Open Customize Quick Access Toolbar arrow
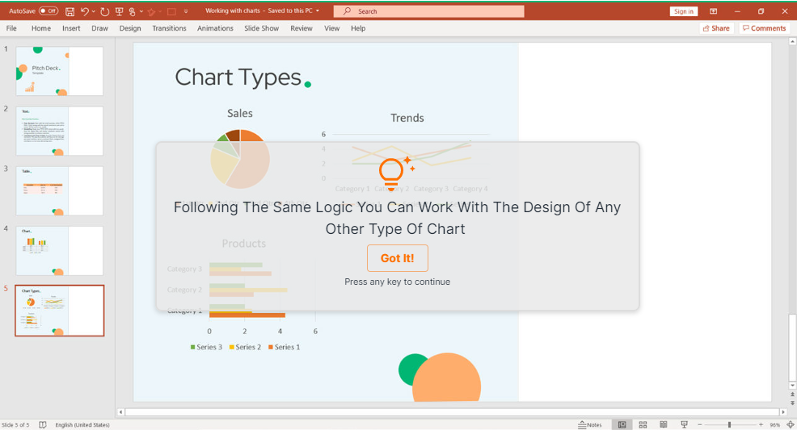 pos(186,11)
